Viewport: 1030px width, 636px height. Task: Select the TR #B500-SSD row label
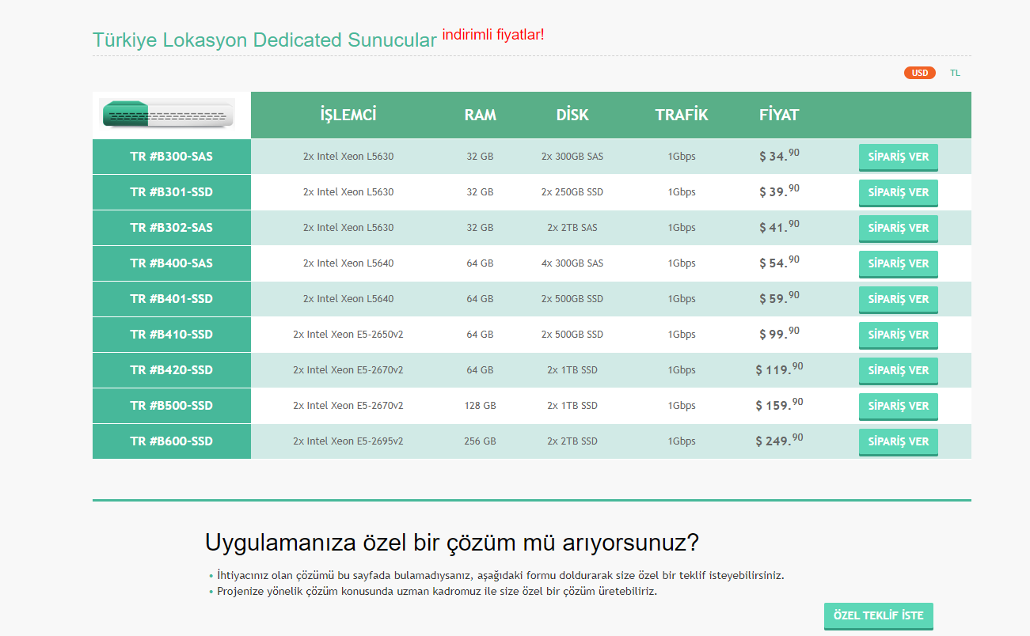pos(172,406)
